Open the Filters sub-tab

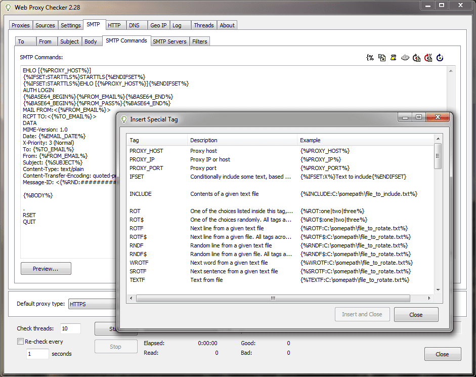pos(199,41)
